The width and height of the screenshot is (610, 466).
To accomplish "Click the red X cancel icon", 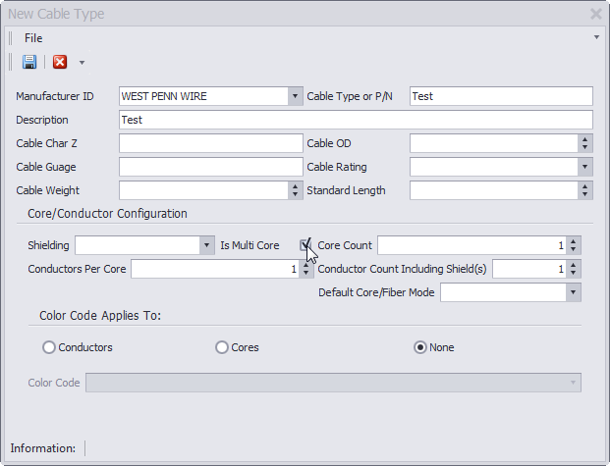I will point(60,62).
